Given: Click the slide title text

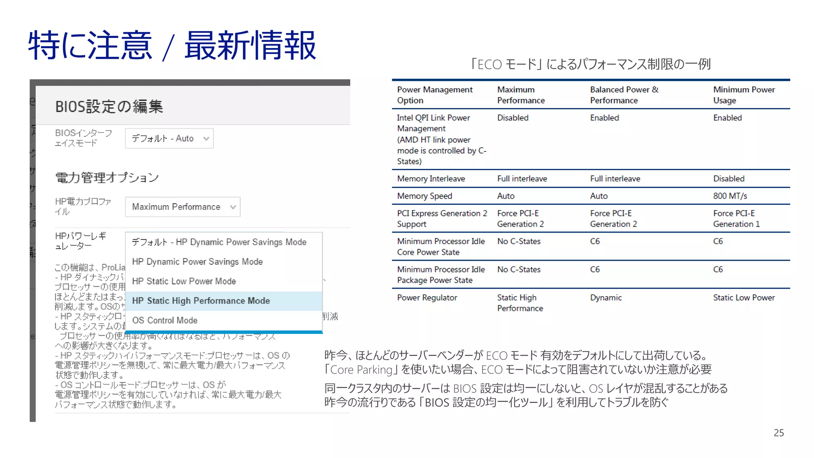Looking at the screenshot, I should tap(172, 46).
